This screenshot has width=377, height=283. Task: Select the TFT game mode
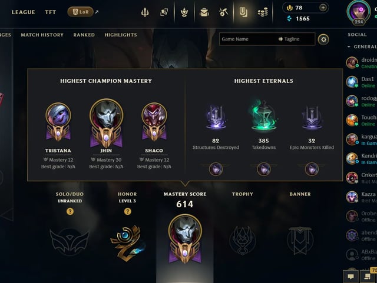point(51,12)
